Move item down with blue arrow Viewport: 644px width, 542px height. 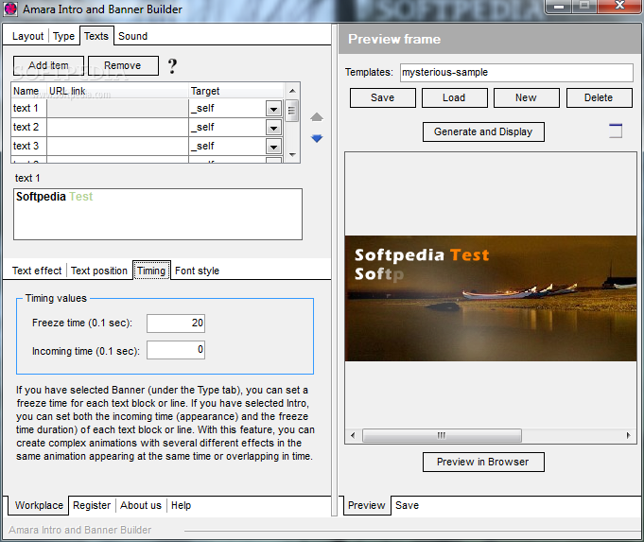coord(317,138)
